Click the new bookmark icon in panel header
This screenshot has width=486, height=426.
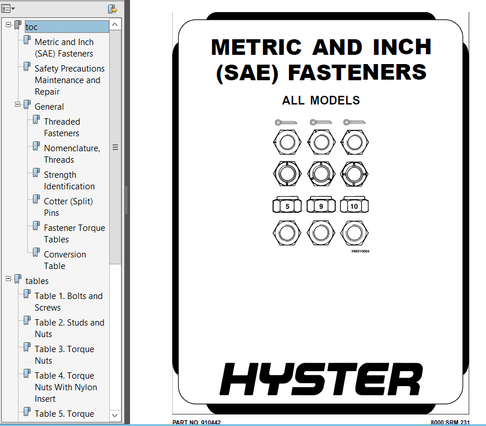(x=112, y=9)
